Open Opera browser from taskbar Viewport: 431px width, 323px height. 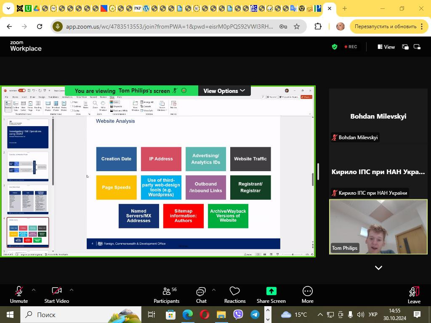pyautogui.click(x=204, y=315)
